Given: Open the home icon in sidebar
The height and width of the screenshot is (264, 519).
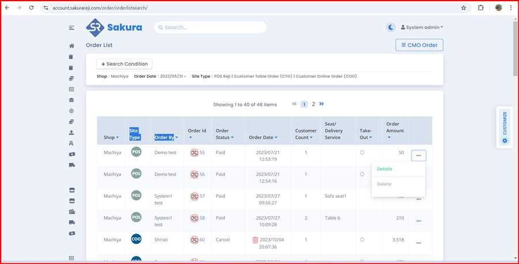Looking at the screenshot, I should (x=72, y=46).
